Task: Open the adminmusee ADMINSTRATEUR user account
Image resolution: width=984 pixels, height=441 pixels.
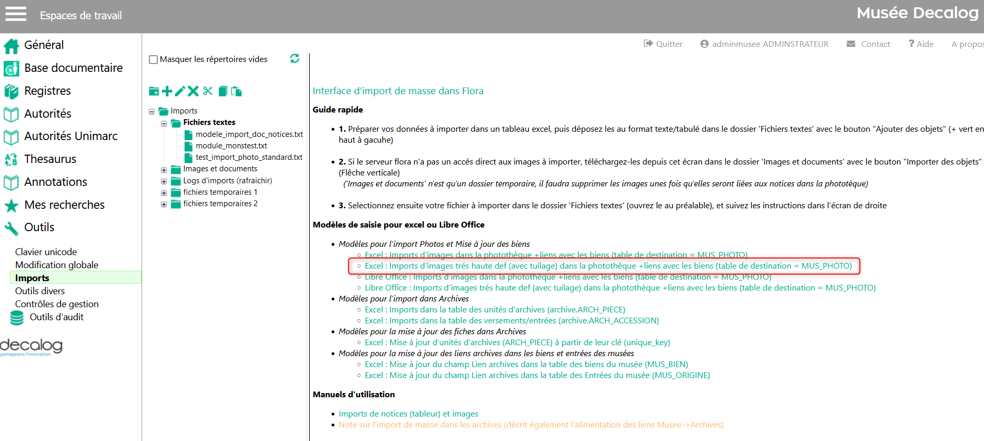Action: coord(764,44)
